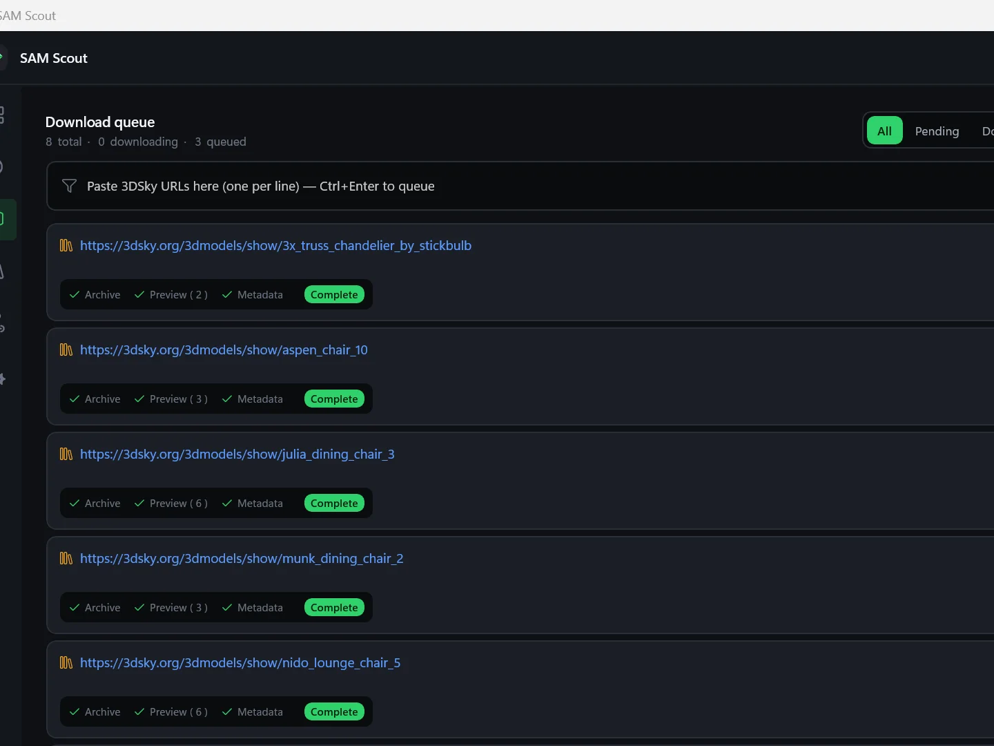Open the aspen_chair_10 model link
Viewport: 994px width, 746px height.
pos(224,350)
